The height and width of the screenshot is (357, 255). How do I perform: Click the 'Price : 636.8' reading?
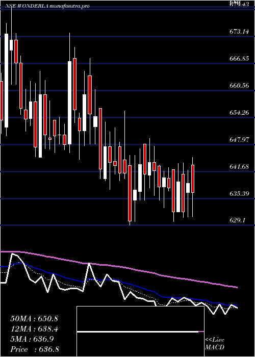coord(35,349)
